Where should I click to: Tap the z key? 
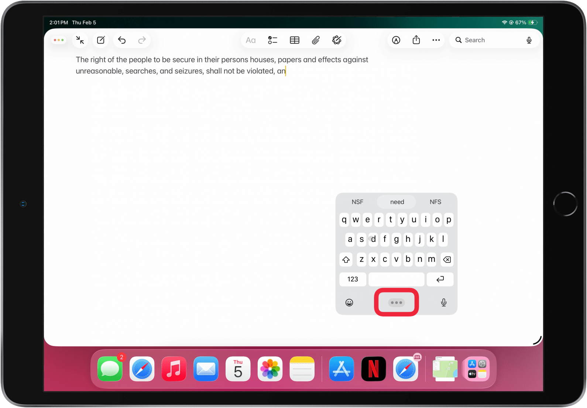[x=362, y=260]
